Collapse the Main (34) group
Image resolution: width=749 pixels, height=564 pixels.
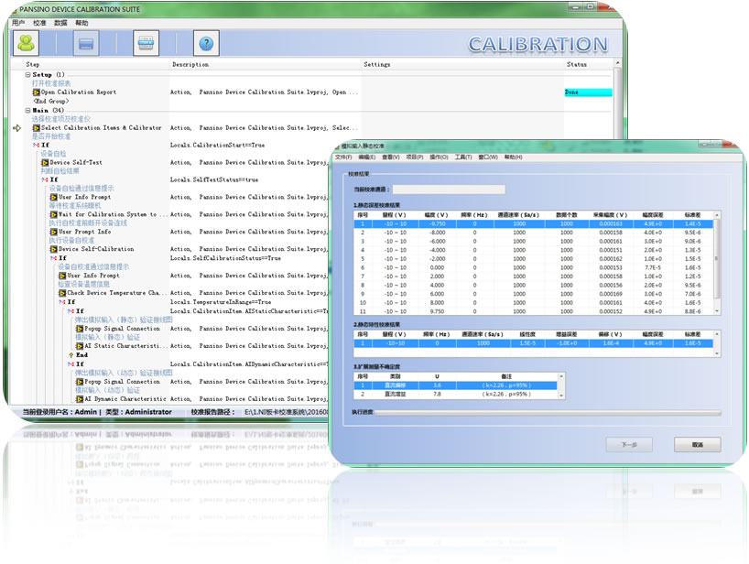coord(28,111)
